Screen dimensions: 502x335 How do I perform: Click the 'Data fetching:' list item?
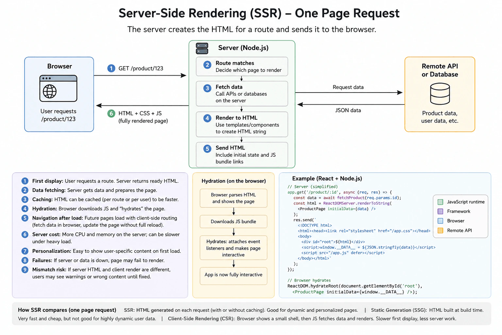pos(89,190)
